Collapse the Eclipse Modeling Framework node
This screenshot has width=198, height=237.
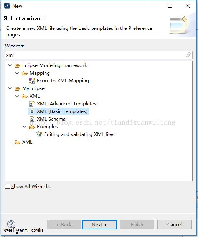click(x=10, y=65)
